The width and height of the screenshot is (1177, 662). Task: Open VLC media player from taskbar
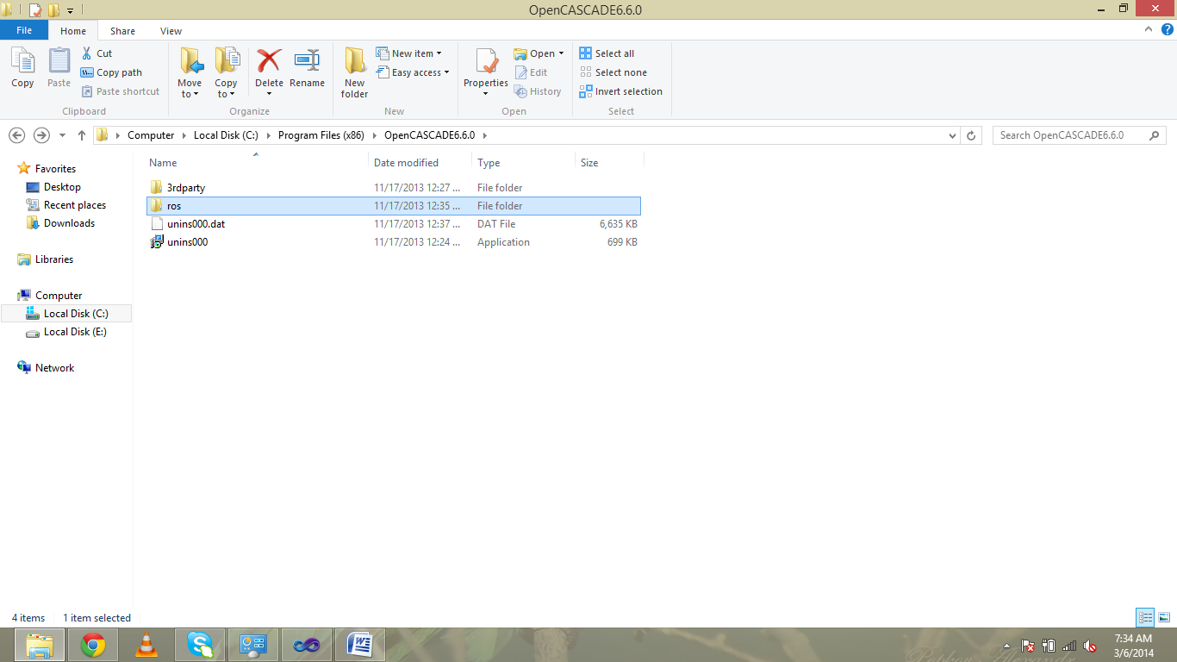tap(147, 645)
